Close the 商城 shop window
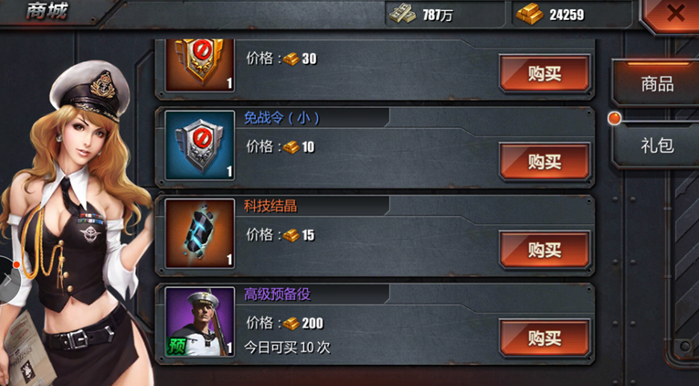Screen dimensions: 699x386 (x=675, y=14)
